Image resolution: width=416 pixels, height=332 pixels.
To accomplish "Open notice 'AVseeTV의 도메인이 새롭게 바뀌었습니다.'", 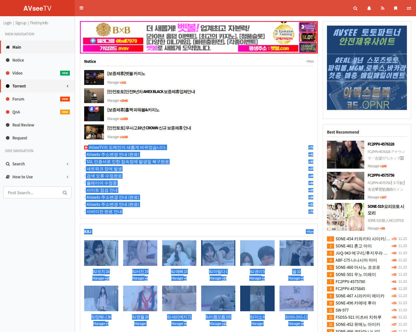I will pyautogui.click(x=127, y=148).
